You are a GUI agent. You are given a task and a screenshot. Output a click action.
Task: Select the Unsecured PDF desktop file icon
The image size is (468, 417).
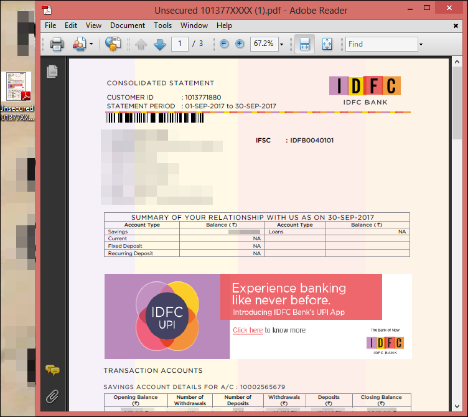click(18, 96)
